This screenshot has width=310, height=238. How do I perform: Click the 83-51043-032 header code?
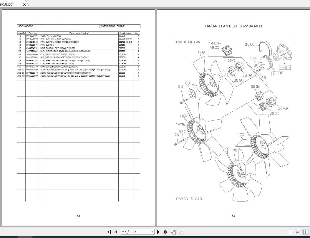click(x=26, y=26)
